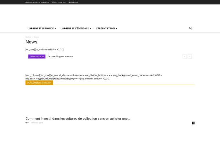Click the voitures de collection article image area

(110, 100)
